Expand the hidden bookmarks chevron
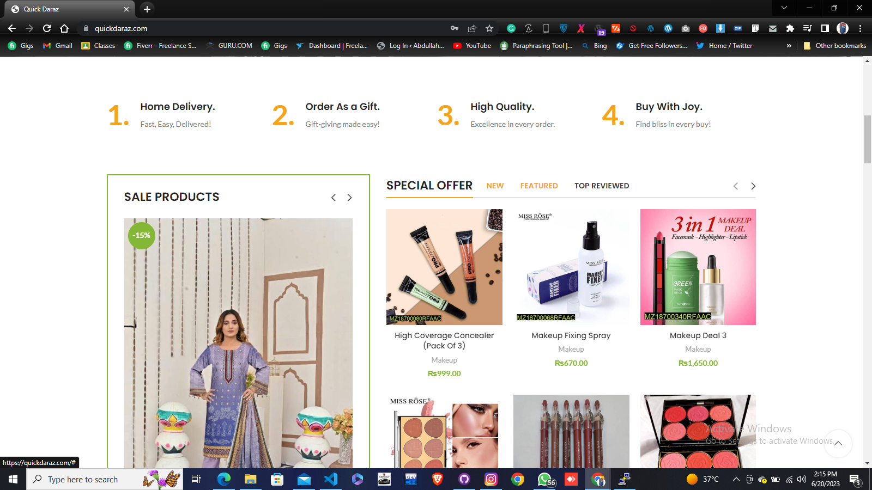Viewport: 872px width, 490px height. tap(789, 46)
